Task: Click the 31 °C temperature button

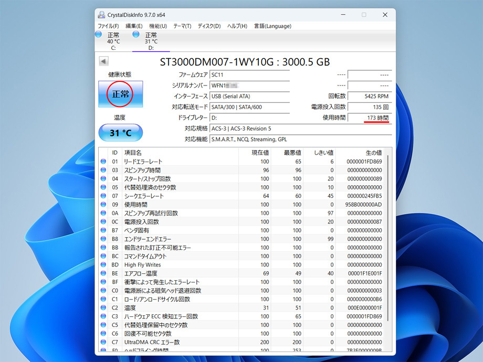Action: pyautogui.click(x=120, y=133)
